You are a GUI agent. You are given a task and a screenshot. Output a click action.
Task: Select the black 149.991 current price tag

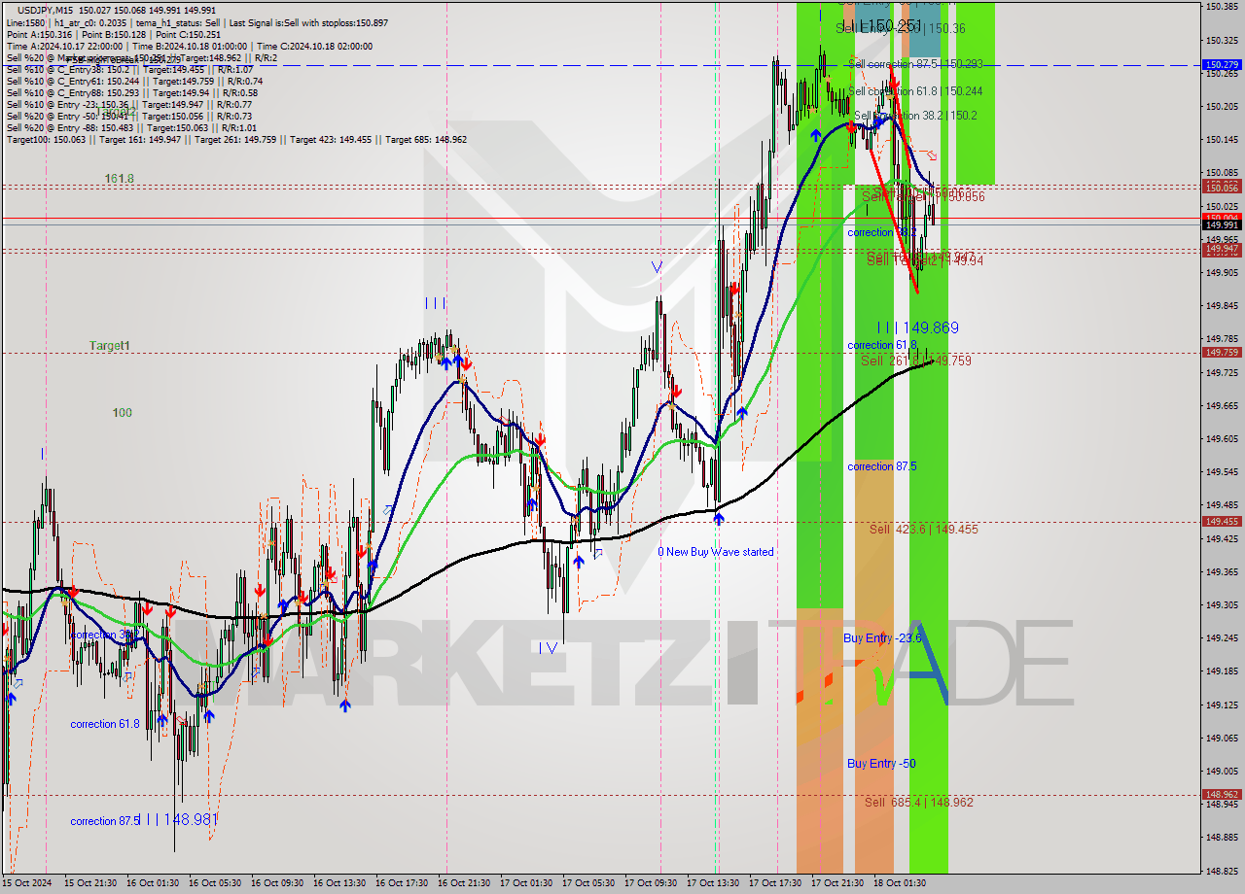1222,225
